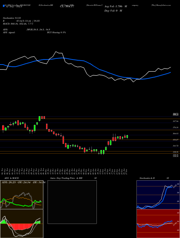Click the 341.72 price level label

pyautogui.click(x=176, y=146)
